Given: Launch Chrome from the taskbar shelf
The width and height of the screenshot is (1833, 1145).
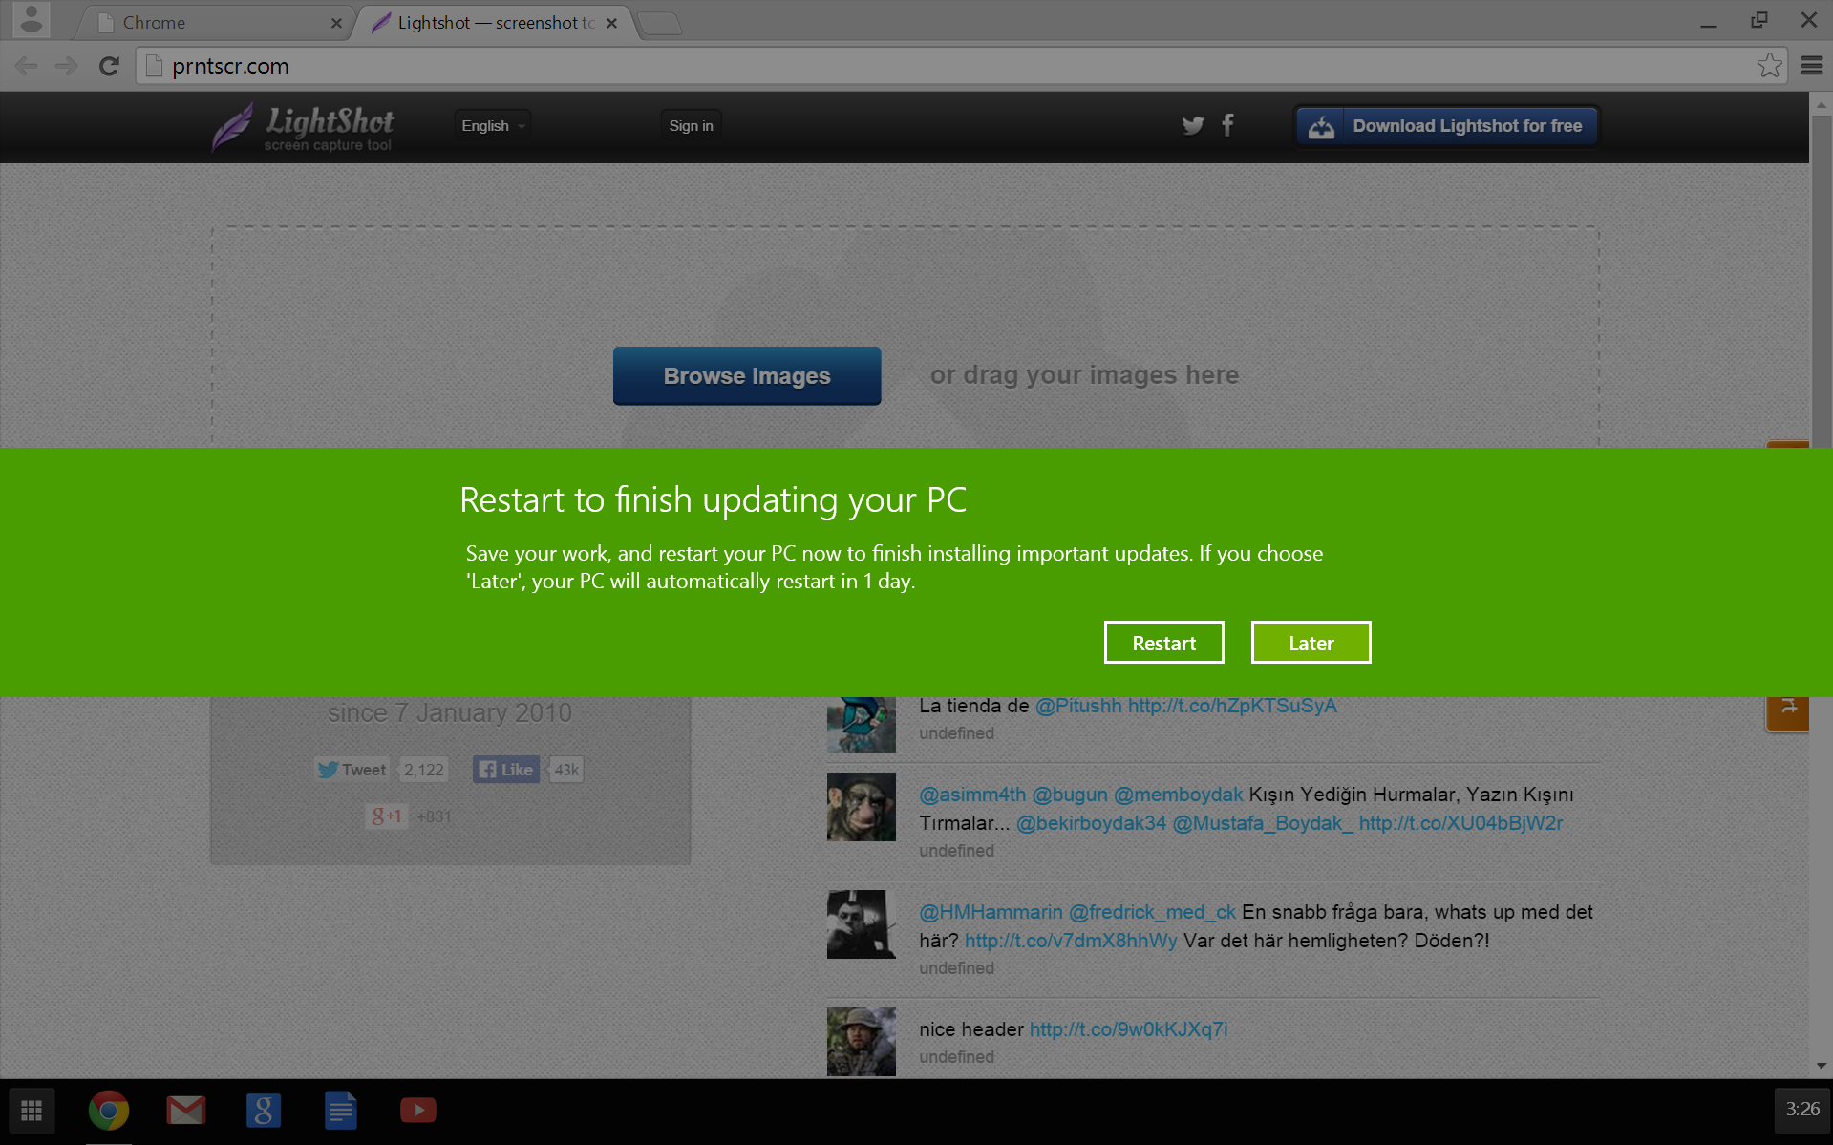Looking at the screenshot, I should [109, 1111].
